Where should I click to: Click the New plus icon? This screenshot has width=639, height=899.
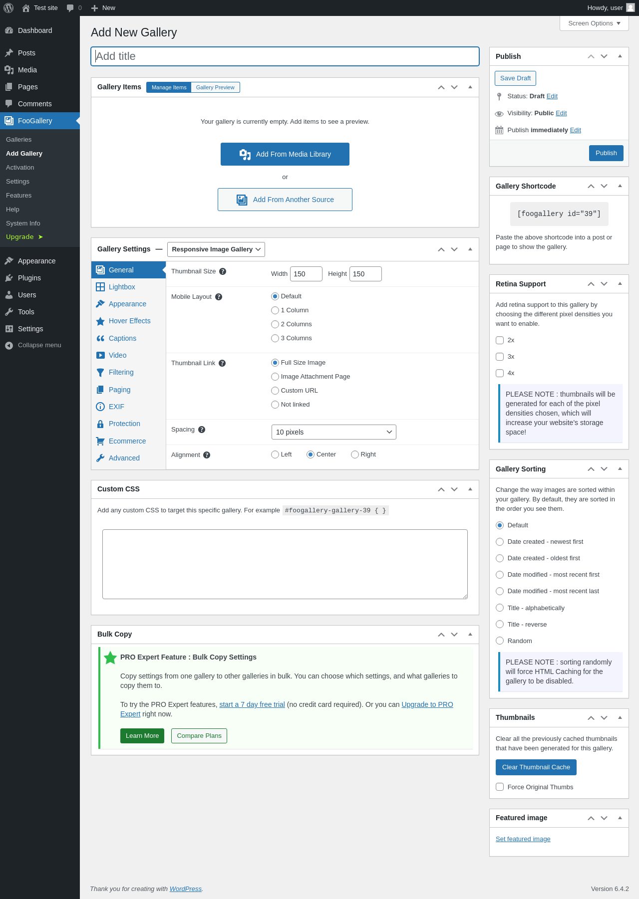point(94,8)
